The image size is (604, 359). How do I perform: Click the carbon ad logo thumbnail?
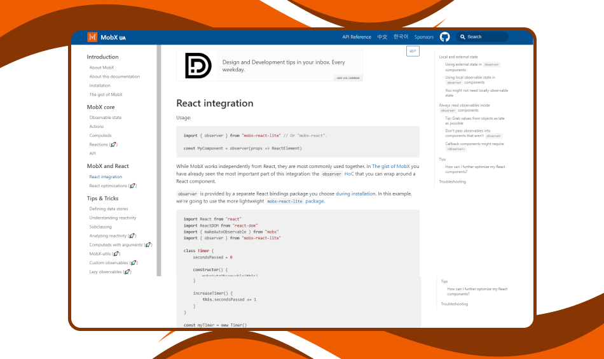tap(198, 66)
